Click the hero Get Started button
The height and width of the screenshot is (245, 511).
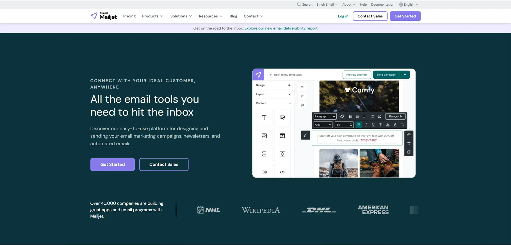pyautogui.click(x=113, y=164)
